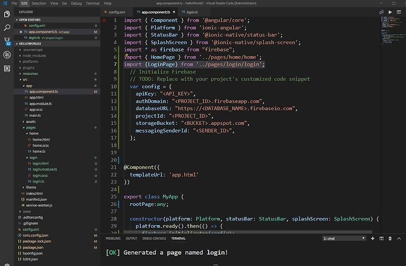The height and width of the screenshot is (266, 406).
Task: Open the Explorer view in activity bar
Action: tap(7, 14)
